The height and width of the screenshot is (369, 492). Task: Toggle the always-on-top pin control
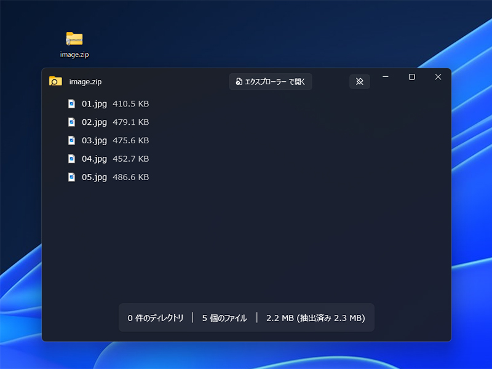point(360,81)
